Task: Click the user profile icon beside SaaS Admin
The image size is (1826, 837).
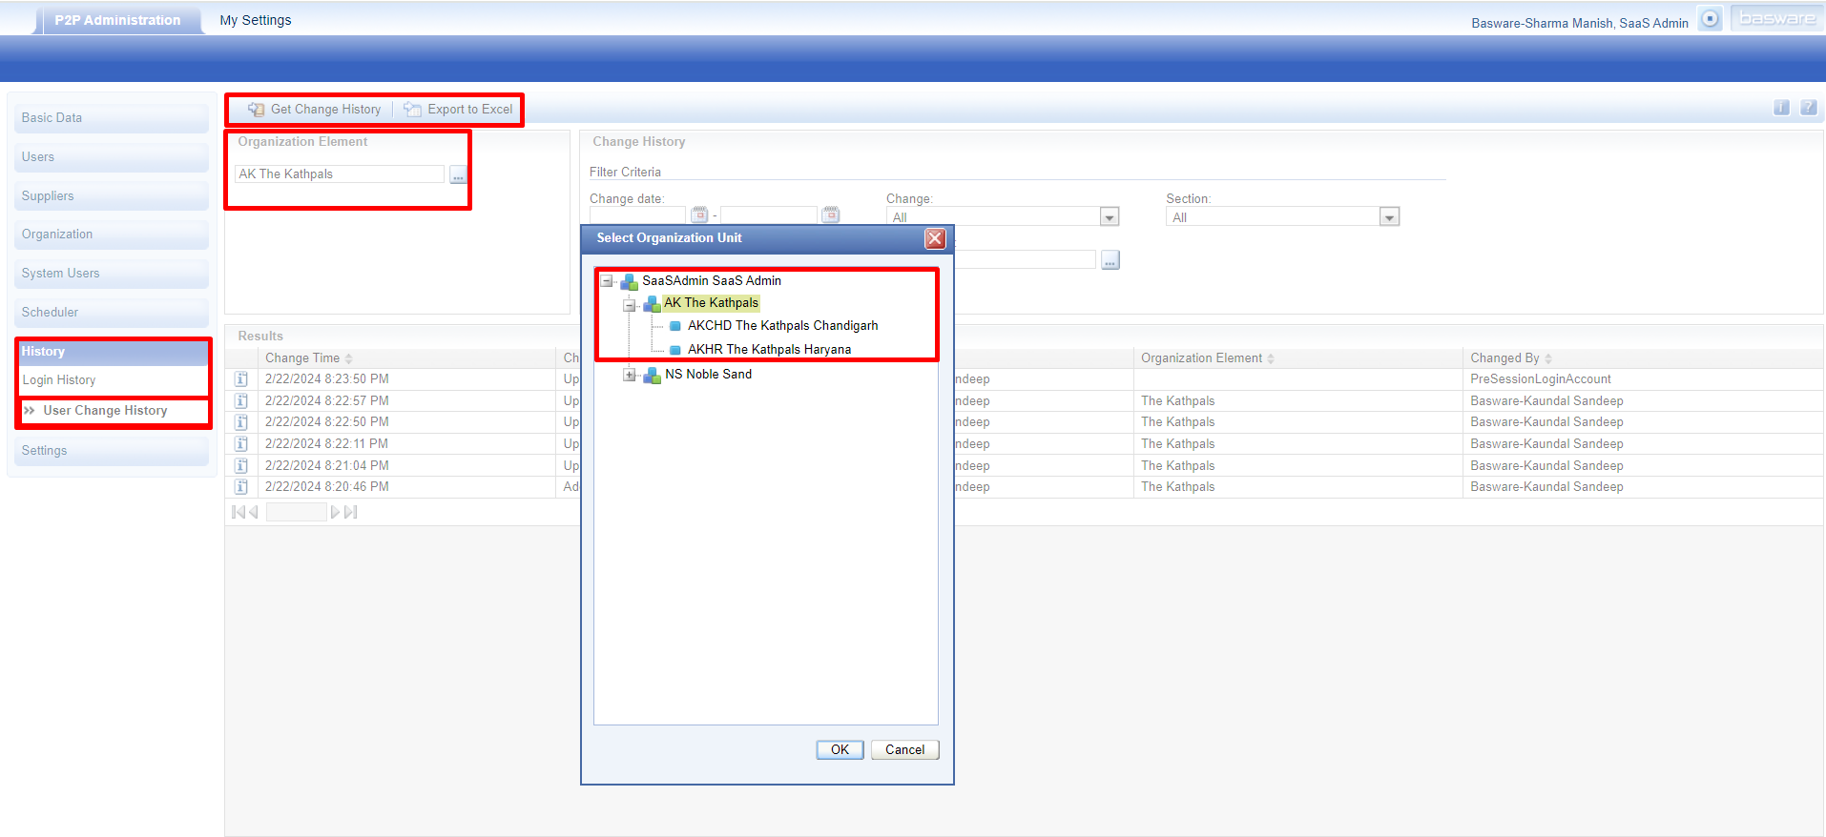Action: 1711,19
